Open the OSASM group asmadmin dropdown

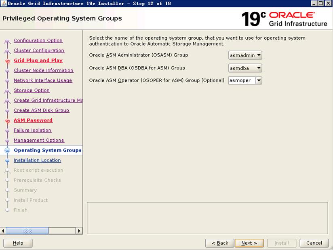click(x=245, y=55)
